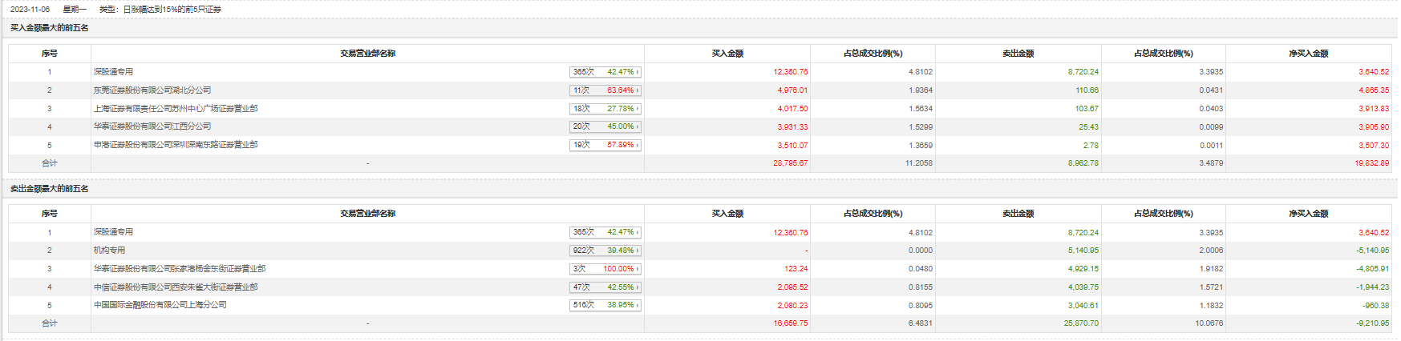Open 申港证券股份有限公司深圳深南东路证券营业部 link
The height and width of the screenshot is (341, 1401).
[176, 145]
